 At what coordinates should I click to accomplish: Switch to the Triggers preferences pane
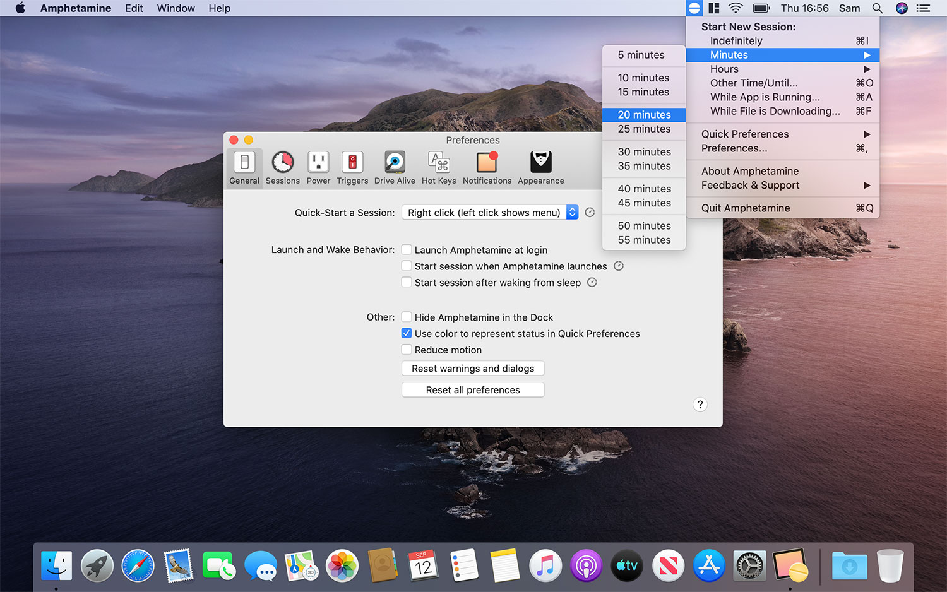pyautogui.click(x=352, y=167)
